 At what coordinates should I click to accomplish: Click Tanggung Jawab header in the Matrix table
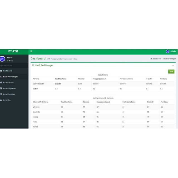click(103, 102)
